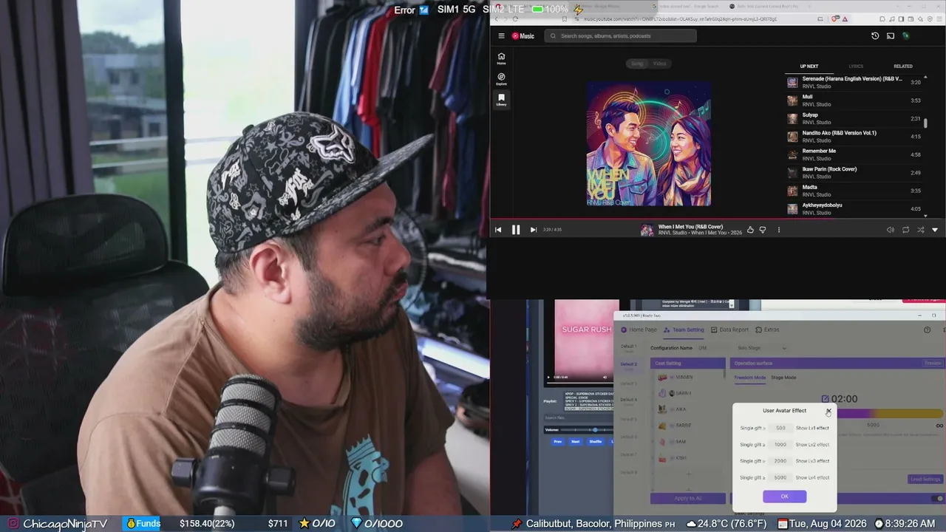Image resolution: width=946 pixels, height=532 pixels.
Task: Toggle repeat mode in the player bar
Action: 905,230
